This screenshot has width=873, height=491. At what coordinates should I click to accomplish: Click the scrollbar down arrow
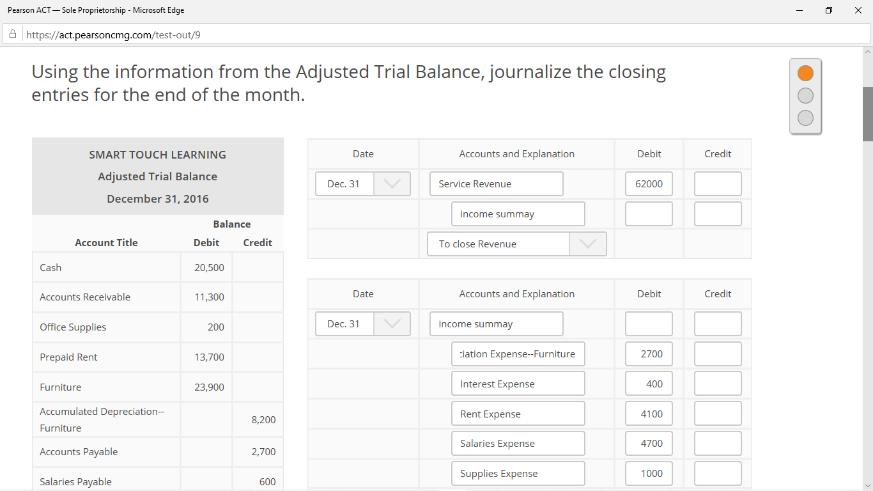coord(867,485)
